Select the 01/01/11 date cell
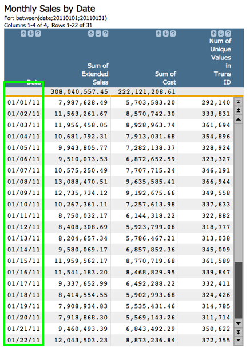This screenshot has width=250, height=352. (23, 103)
